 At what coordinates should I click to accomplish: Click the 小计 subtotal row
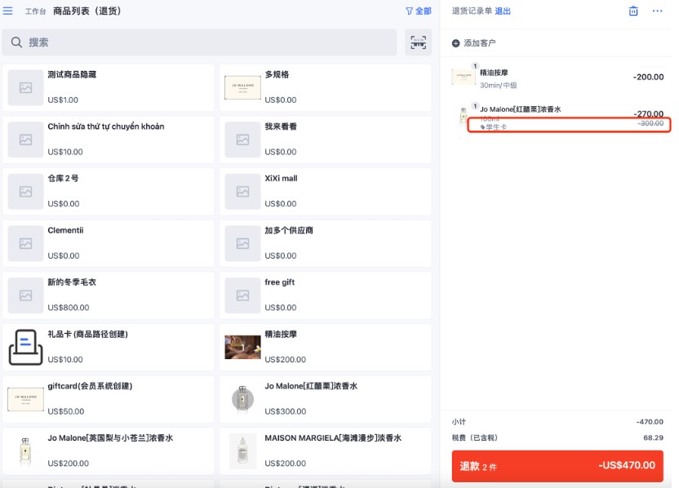click(x=557, y=422)
